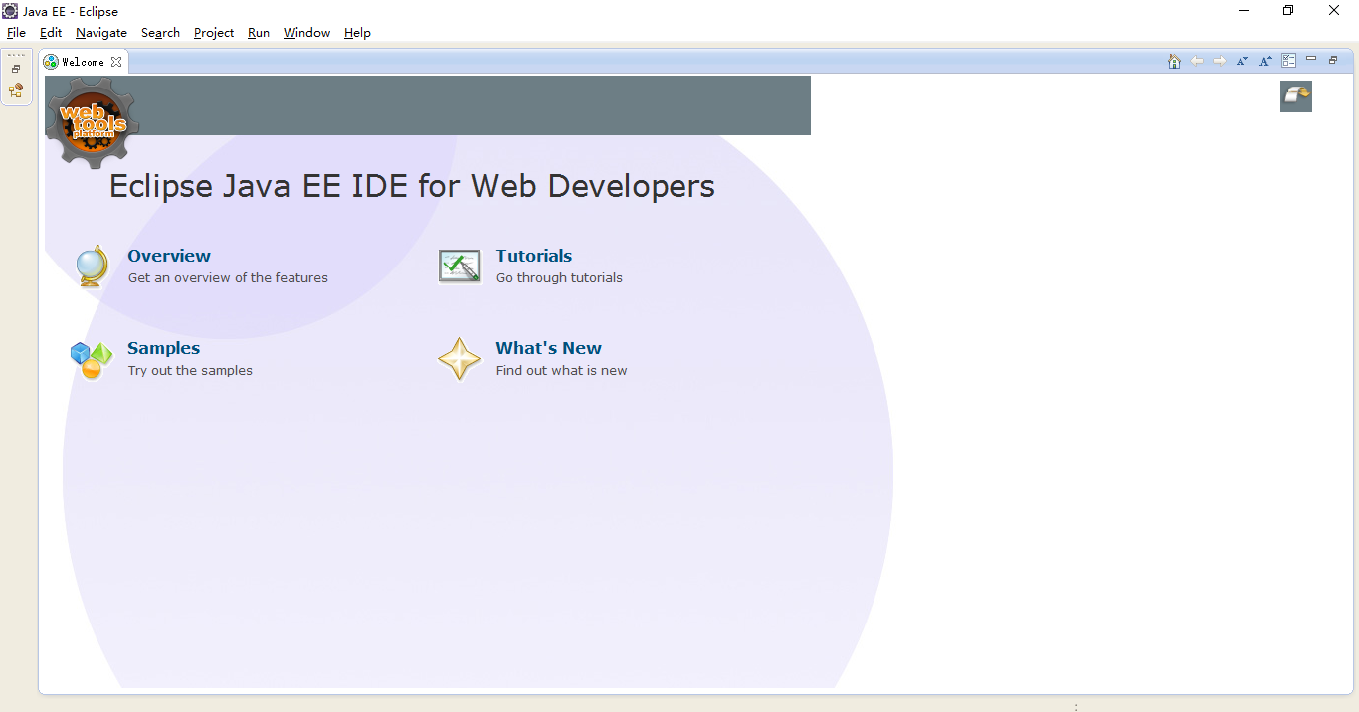The width and height of the screenshot is (1359, 712).
Task: Click the 'Eclipse Java EE IDE for Web Developers' heading
Action: 412,186
